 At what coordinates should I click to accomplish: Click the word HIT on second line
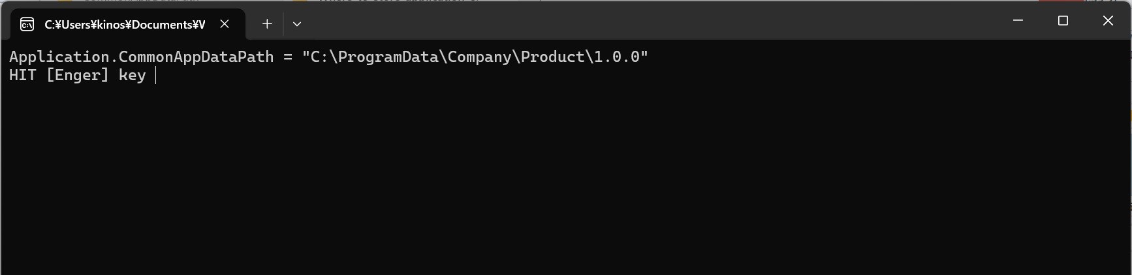point(23,75)
